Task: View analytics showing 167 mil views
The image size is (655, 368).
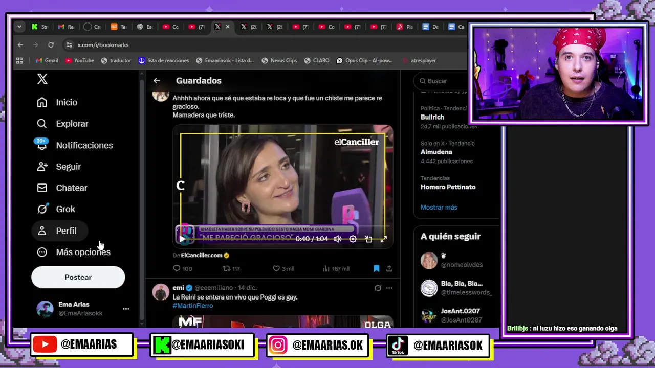Action: (336, 268)
